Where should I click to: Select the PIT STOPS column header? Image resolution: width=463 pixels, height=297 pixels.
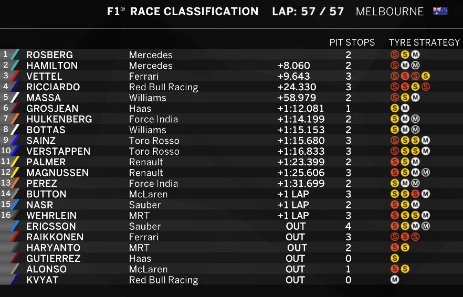pos(352,43)
